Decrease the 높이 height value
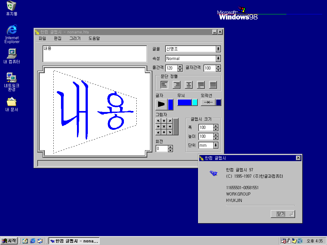This screenshot has width=327, height=245. (216, 138)
